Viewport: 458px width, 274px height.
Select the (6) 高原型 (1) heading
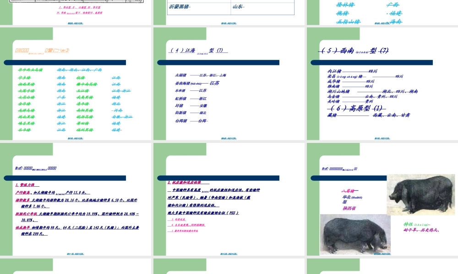pos(355,108)
